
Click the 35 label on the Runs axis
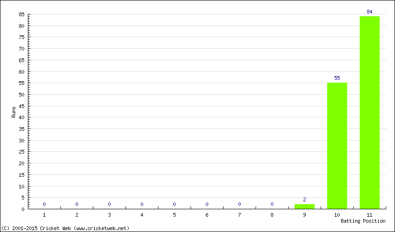pos(21,129)
